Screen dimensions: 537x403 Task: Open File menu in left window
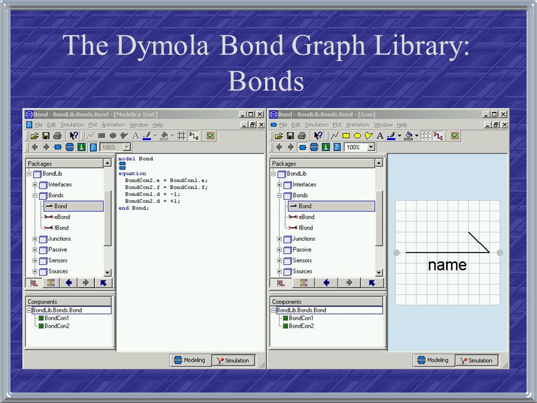39,125
